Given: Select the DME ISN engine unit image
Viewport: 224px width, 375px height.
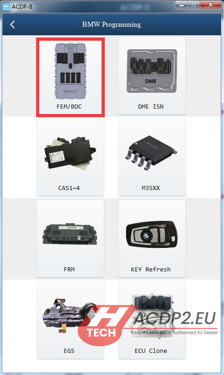Looking at the screenshot, I should pos(152,71).
